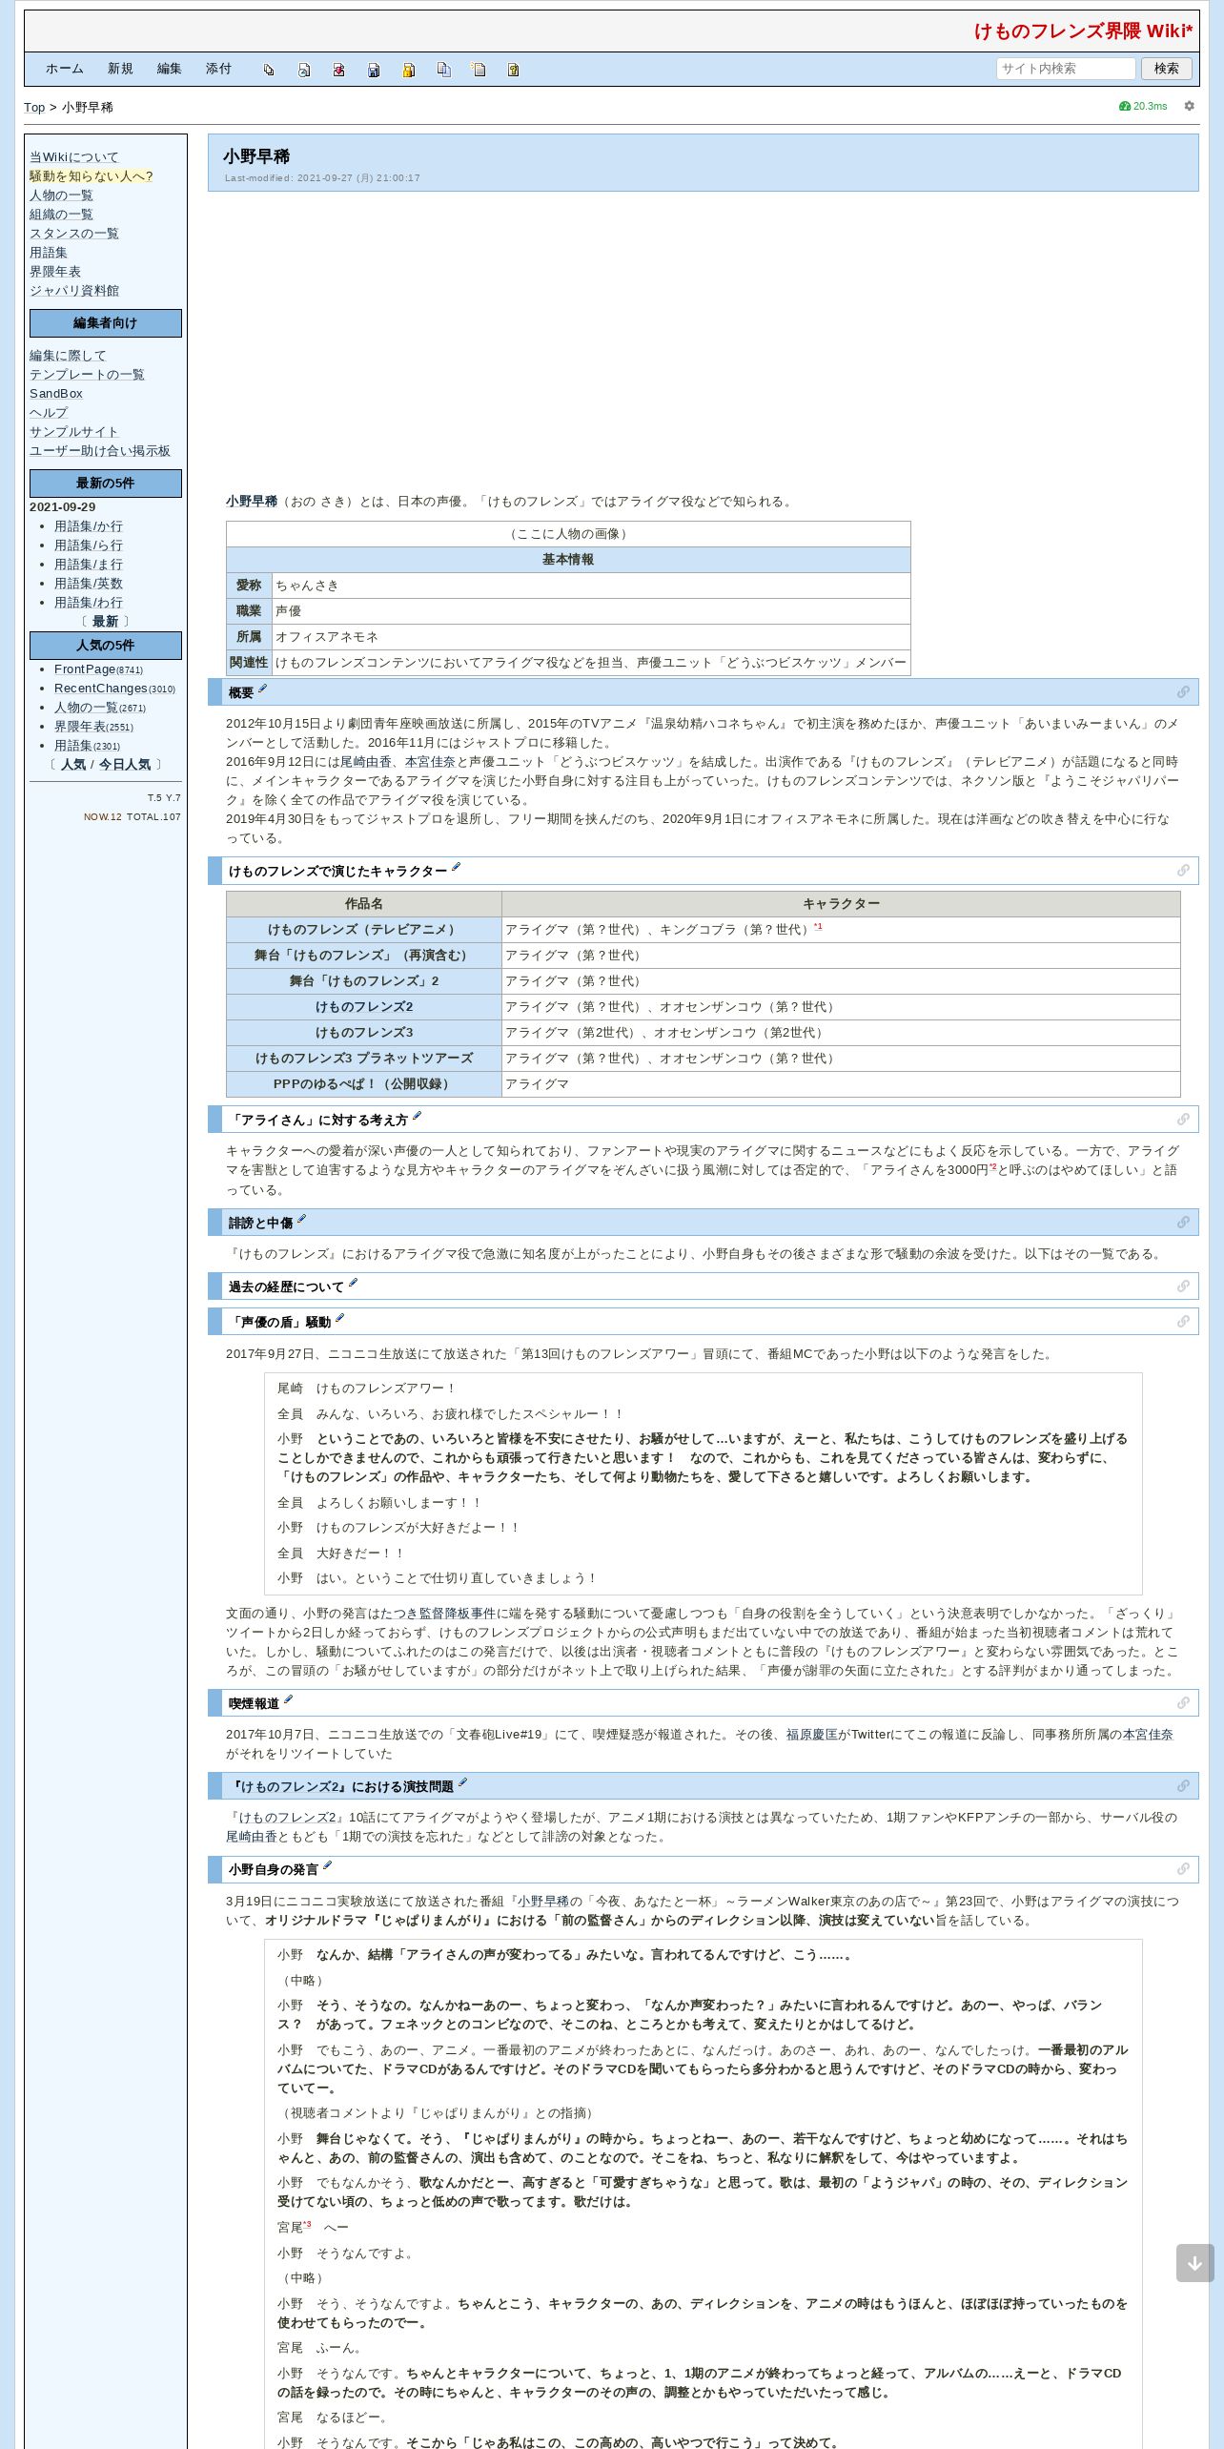Click the red down-arrow icon in toolbar
The height and width of the screenshot is (2449, 1224).
[x=338, y=70]
